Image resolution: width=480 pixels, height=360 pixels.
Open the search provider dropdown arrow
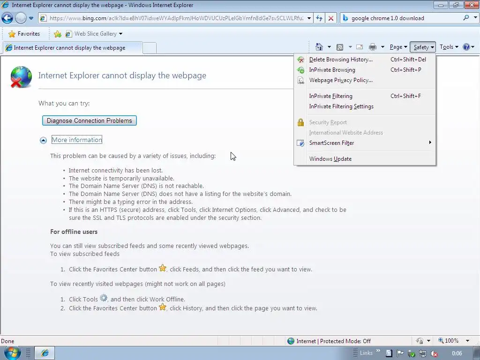tap(475, 18)
